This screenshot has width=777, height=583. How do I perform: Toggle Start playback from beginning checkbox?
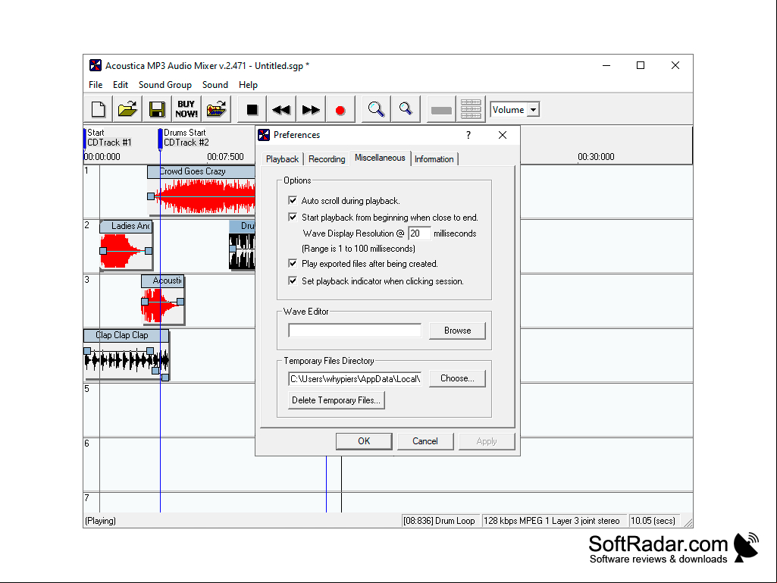tap(293, 217)
